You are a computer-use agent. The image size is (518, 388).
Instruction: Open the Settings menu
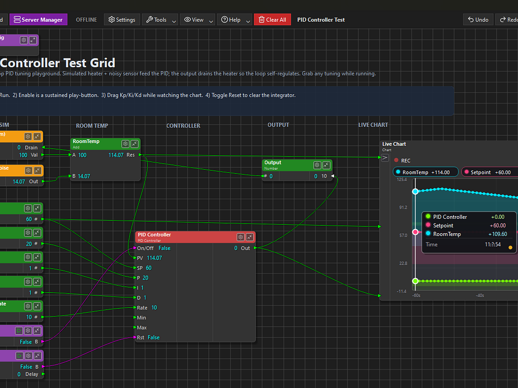pyautogui.click(x=122, y=20)
